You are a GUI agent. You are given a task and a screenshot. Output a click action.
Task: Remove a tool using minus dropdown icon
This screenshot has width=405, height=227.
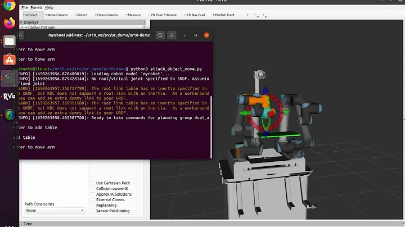click(x=256, y=16)
